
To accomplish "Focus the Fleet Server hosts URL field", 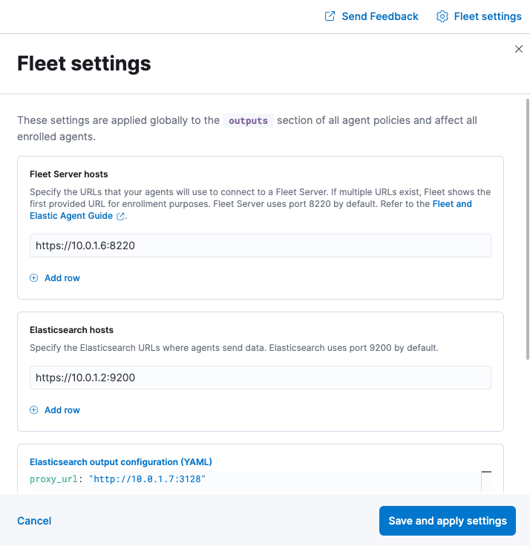I will 261,246.
